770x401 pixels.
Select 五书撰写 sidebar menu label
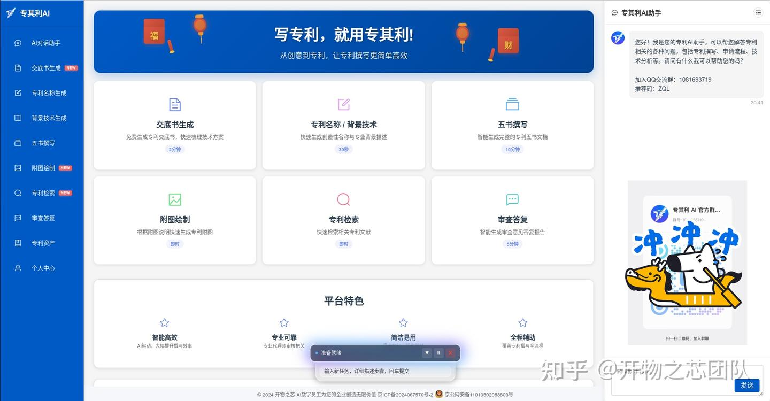pyautogui.click(x=43, y=143)
